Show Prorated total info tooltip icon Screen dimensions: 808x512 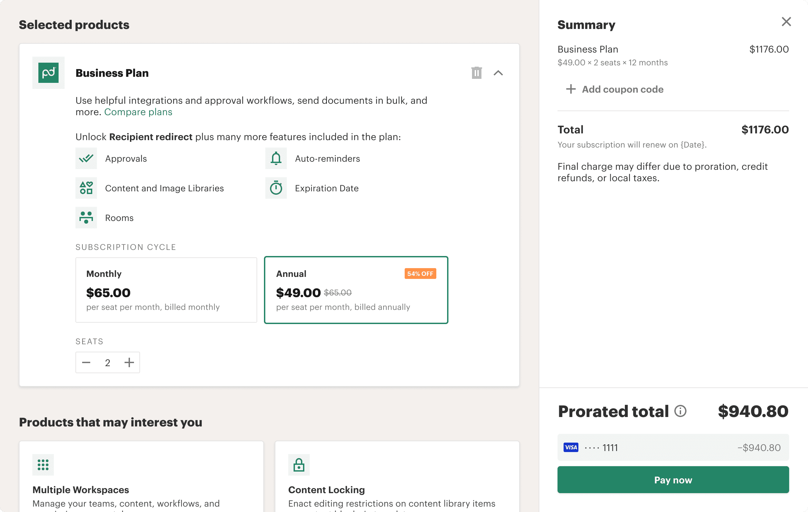pyautogui.click(x=680, y=411)
